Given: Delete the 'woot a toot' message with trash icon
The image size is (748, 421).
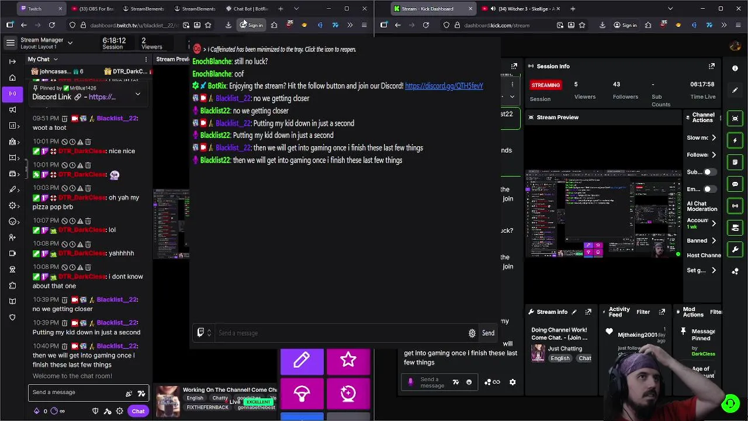Looking at the screenshot, I should [65, 118].
